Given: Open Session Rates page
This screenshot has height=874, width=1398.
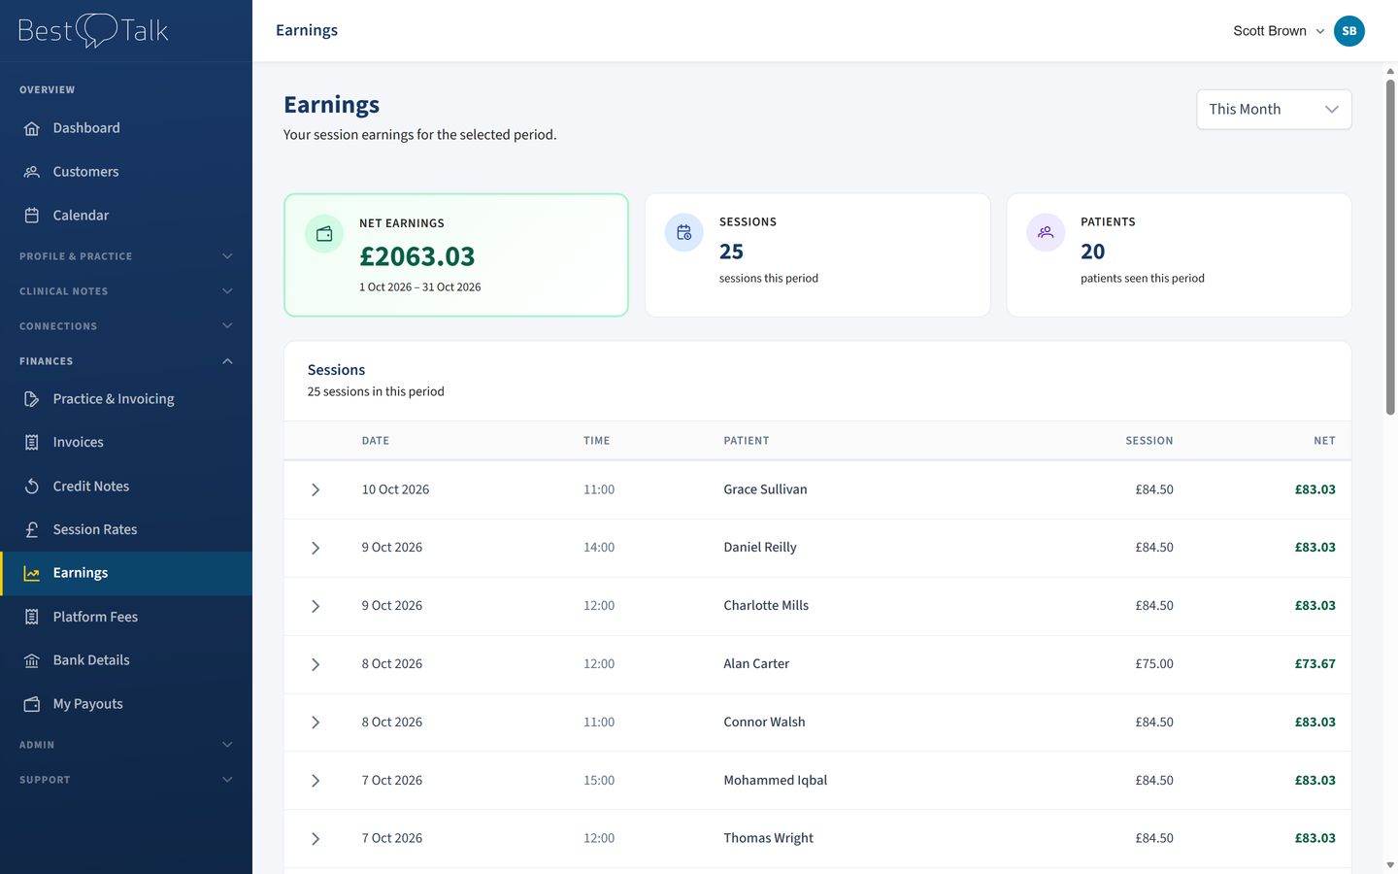Looking at the screenshot, I should pyautogui.click(x=126, y=529).
